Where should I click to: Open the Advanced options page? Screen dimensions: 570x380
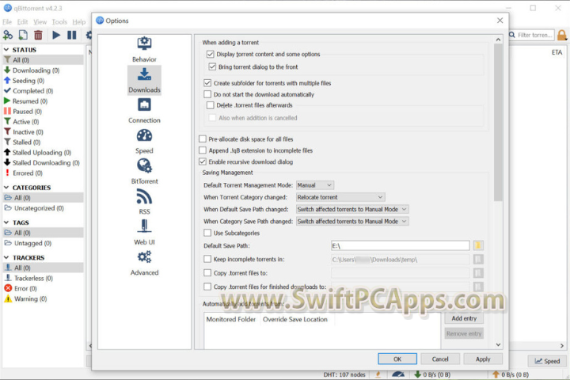tap(144, 264)
